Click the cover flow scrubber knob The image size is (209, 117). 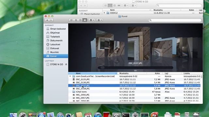[102, 68]
